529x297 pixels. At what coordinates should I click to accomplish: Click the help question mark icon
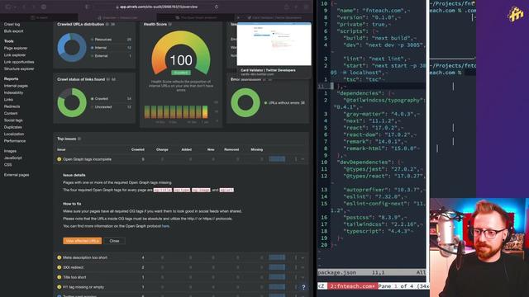(x=303, y=287)
